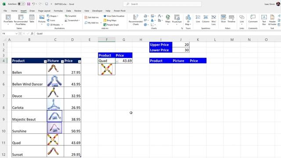Viewport: 281px width, 158px height.
Task: Insert a Text Box
Action: 264,20
